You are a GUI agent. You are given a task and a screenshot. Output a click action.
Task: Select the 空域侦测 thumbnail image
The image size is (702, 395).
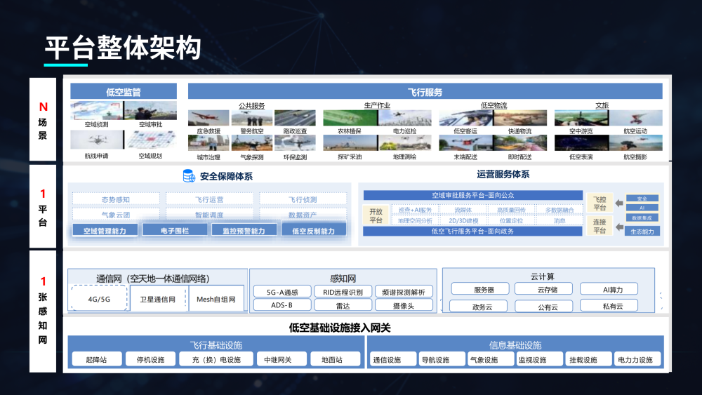(x=96, y=110)
